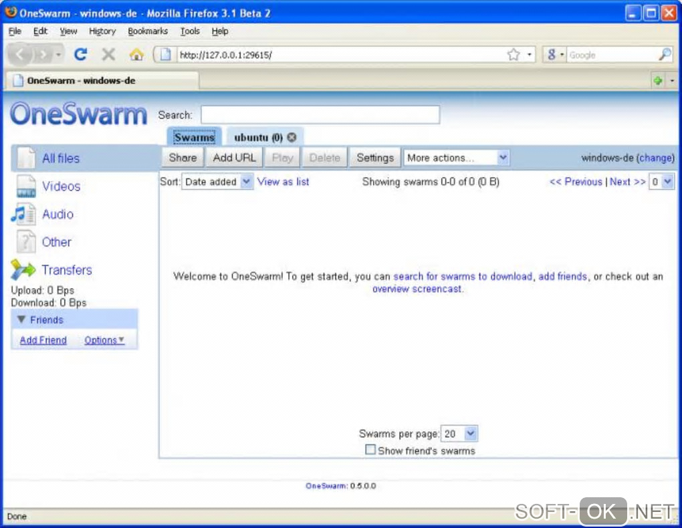Open the overview screencast link
Viewport: 682px width, 528px height.
pyautogui.click(x=417, y=289)
